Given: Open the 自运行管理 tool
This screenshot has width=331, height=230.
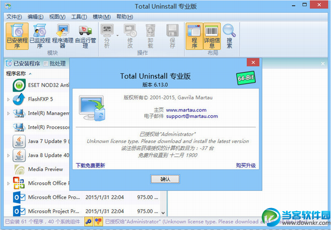Looking at the screenshot, I should point(85,36).
